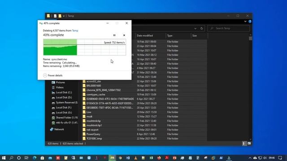Screen dimensions: 287x161
Task: Close the 40% complete dialog
Action: (126, 23)
